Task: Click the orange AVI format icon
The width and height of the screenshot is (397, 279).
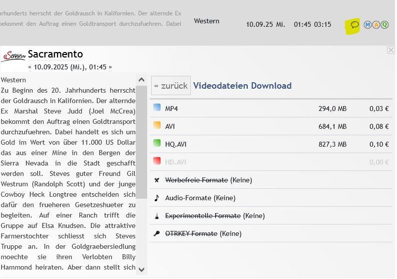Action: [157, 125]
